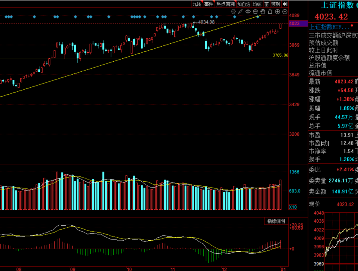Toggle 均线 moving average display

[257, 4]
